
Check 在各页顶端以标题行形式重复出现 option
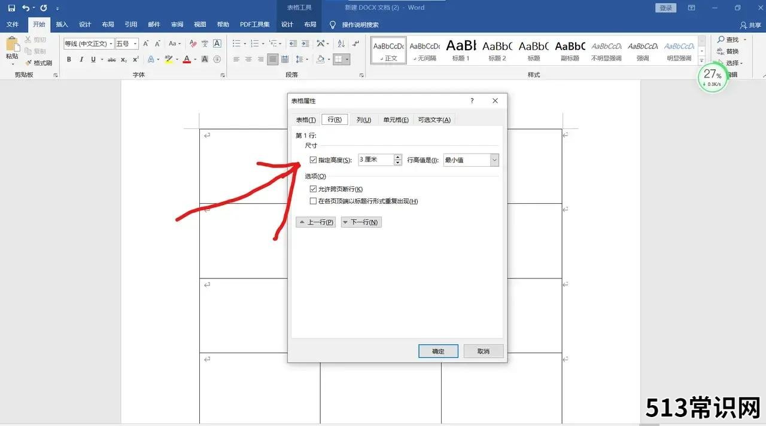[313, 201]
